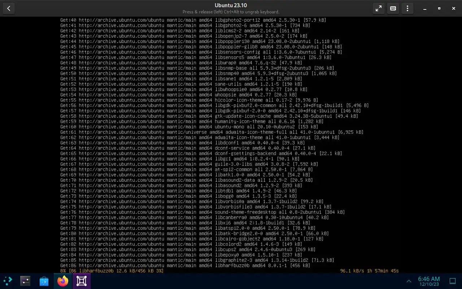Screen dimensions: 462x289
Task: Click the Get:81 line for libcairo-gobject2
Action: point(192,238)
